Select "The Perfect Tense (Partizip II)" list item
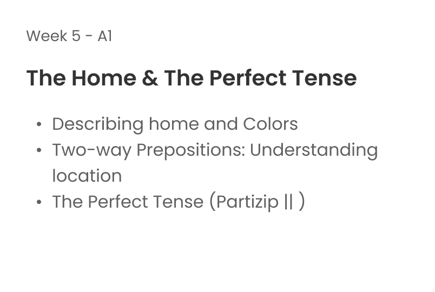 [x=178, y=202]
